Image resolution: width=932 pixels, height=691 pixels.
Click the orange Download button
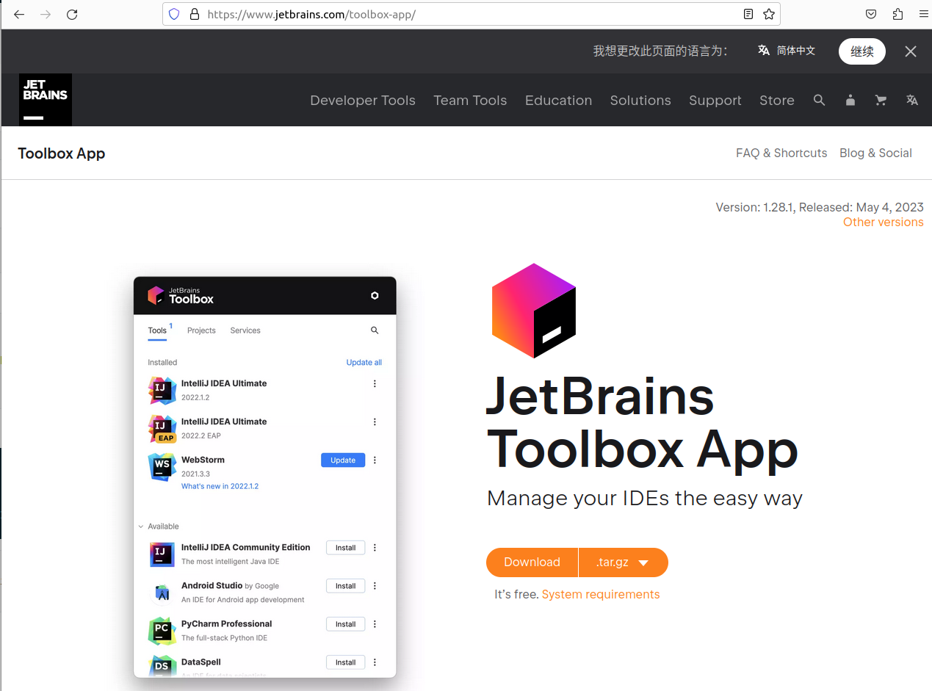coord(532,562)
